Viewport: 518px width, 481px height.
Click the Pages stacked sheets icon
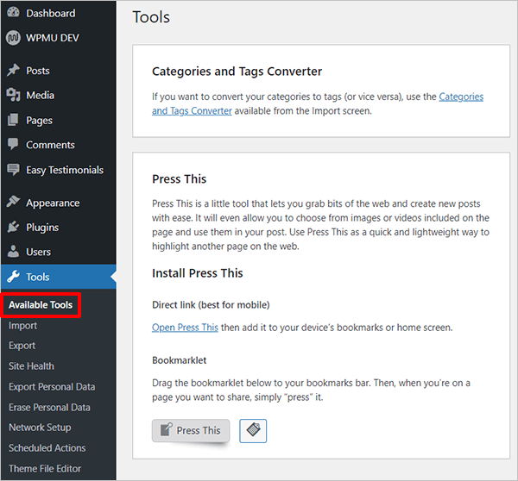(x=13, y=120)
